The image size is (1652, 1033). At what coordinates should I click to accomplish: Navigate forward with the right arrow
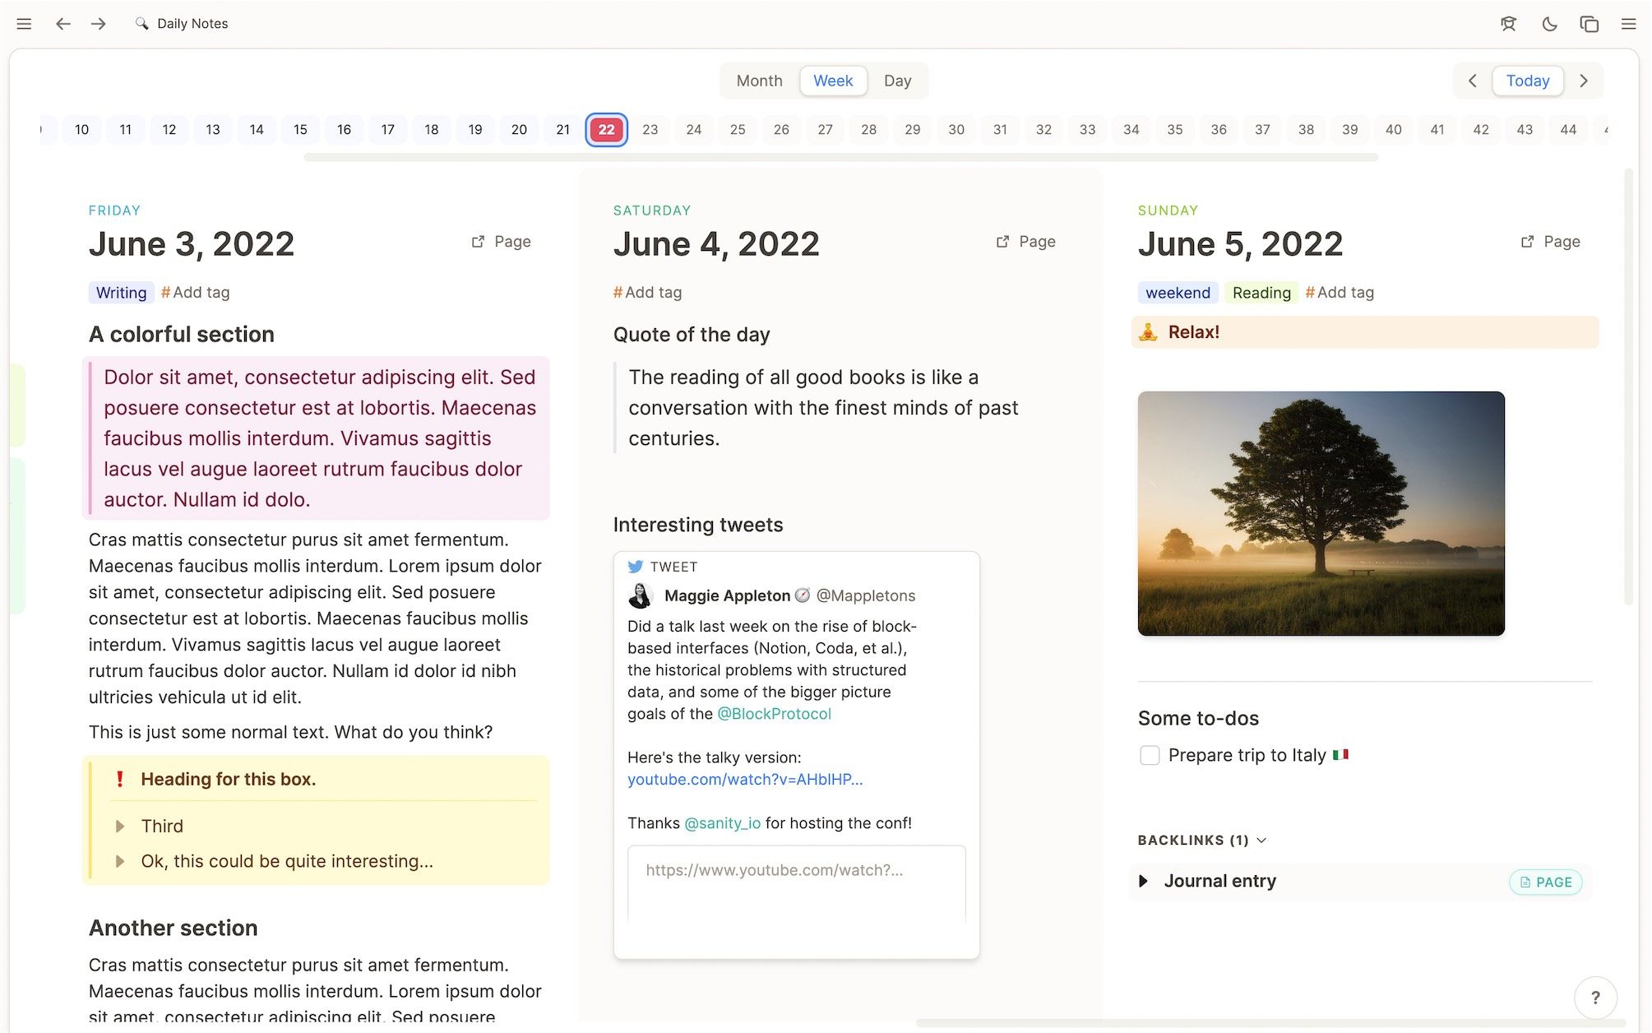coord(99,24)
